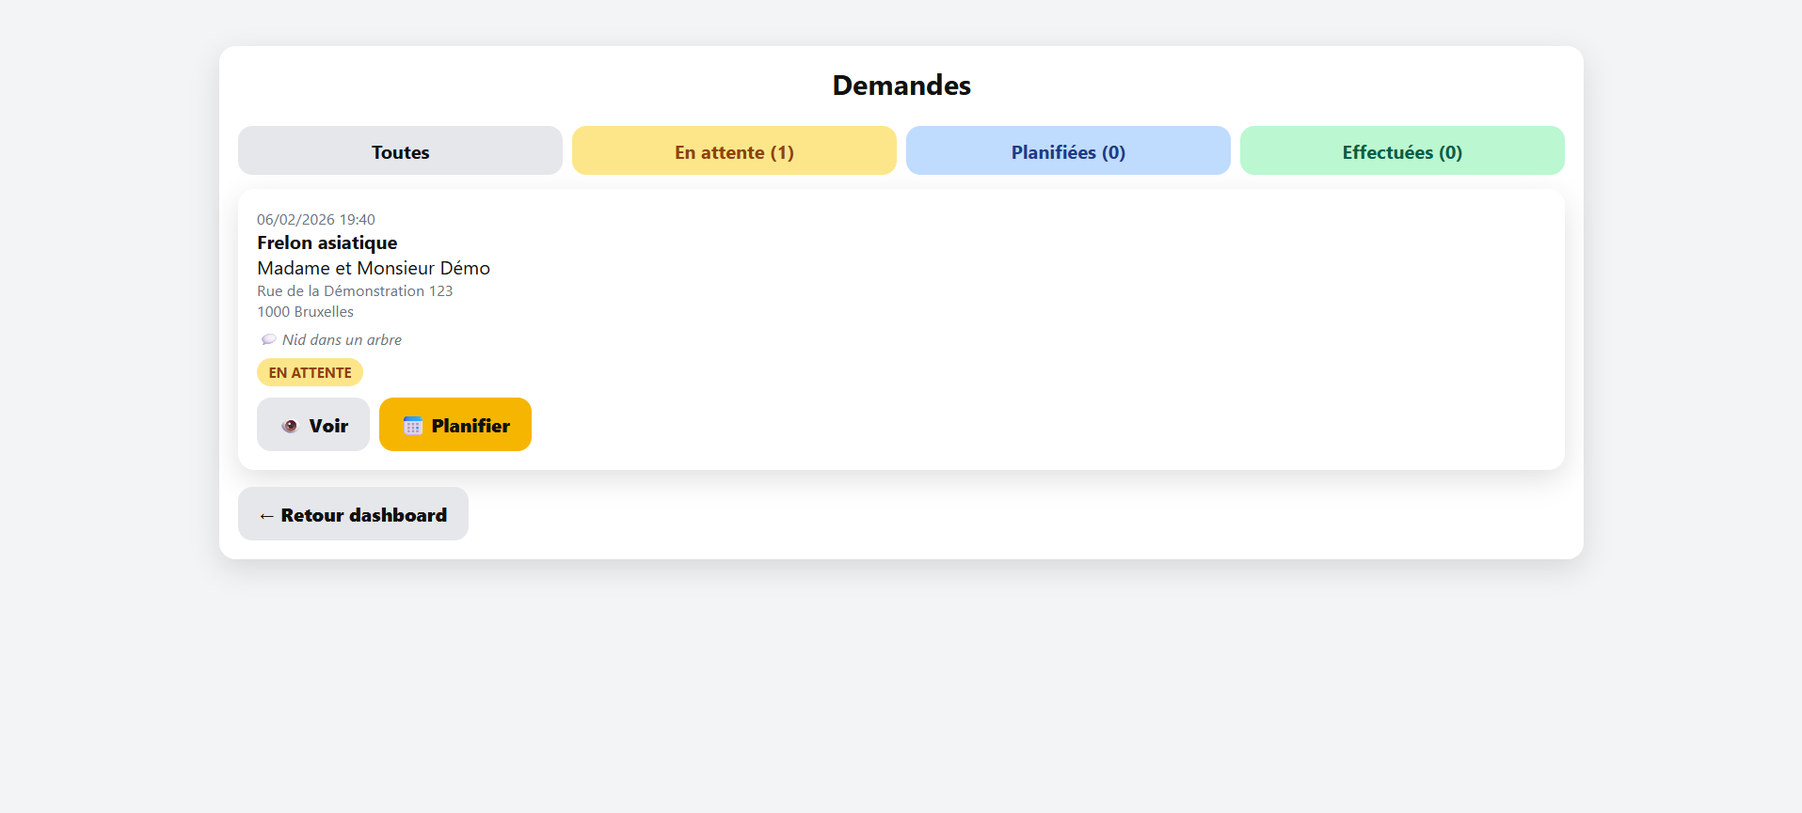Click the client name Madame et Monsieur Démo
The width and height of the screenshot is (1802, 813).
(373, 268)
